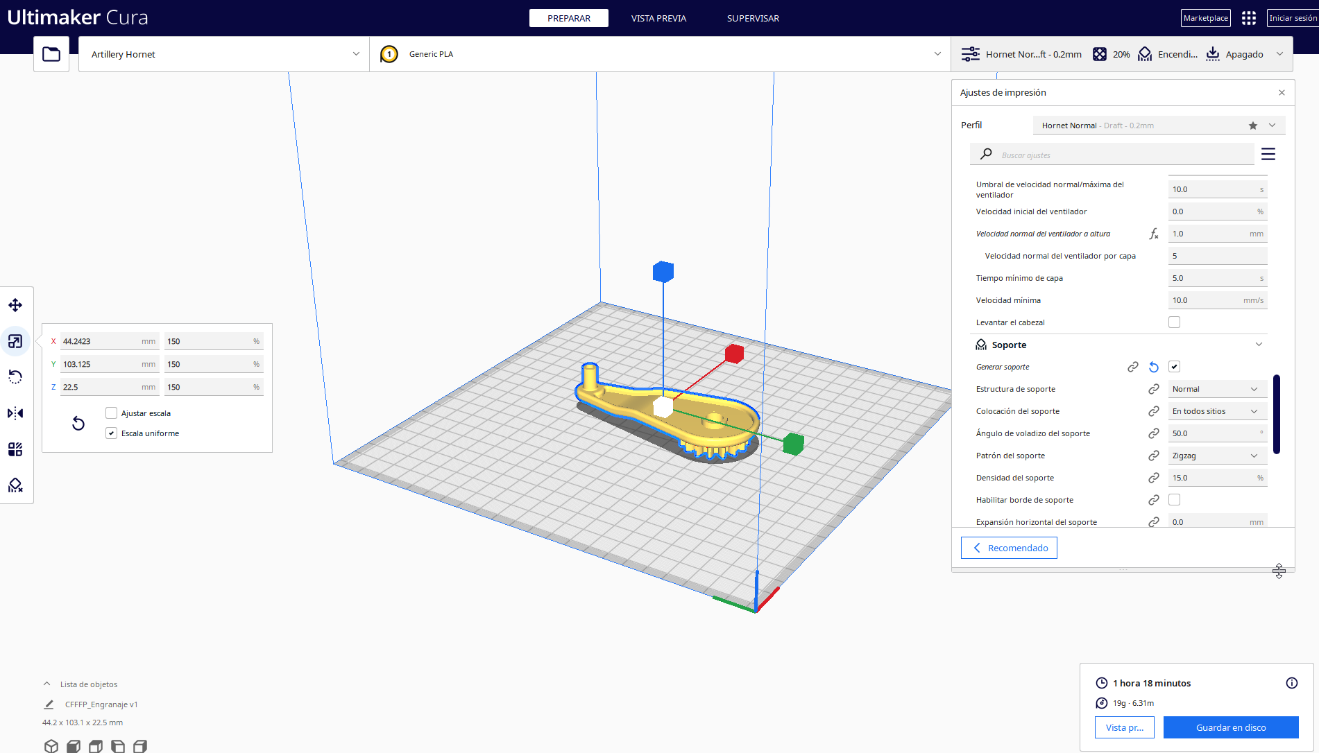Switch to the VISTA PREVIA tab
The height and width of the screenshot is (753, 1319).
point(658,18)
